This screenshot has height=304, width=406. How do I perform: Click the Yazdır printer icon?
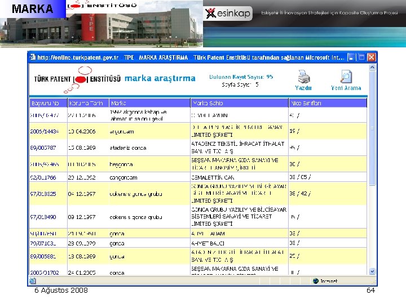click(304, 77)
